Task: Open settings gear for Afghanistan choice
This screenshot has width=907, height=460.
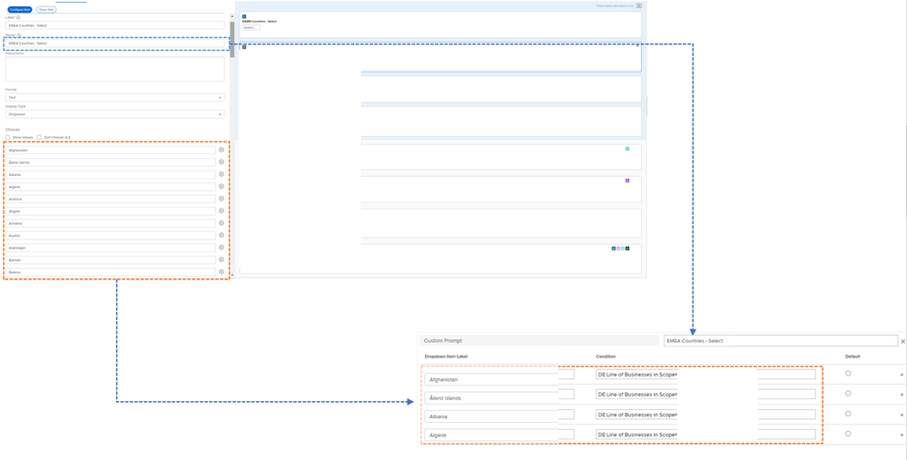Action: click(222, 150)
